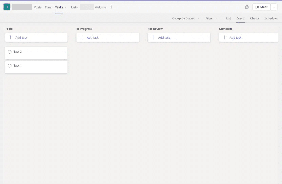
Task: Open the dropdown arrow beside the Meet button
Action: tap(274, 7)
